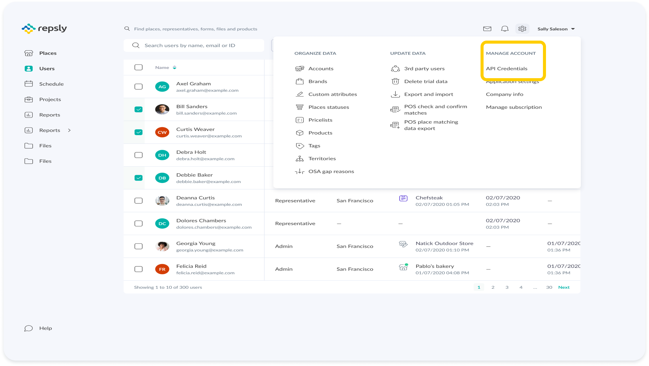The height and width of the screenshot is (366, 649).
Task: Open Manage subscription menu item
Action: coord(514,107)
